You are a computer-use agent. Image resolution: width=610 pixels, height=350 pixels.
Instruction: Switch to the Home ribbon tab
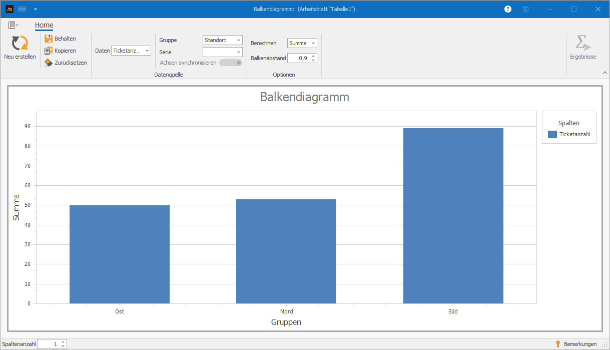[44, 25]
